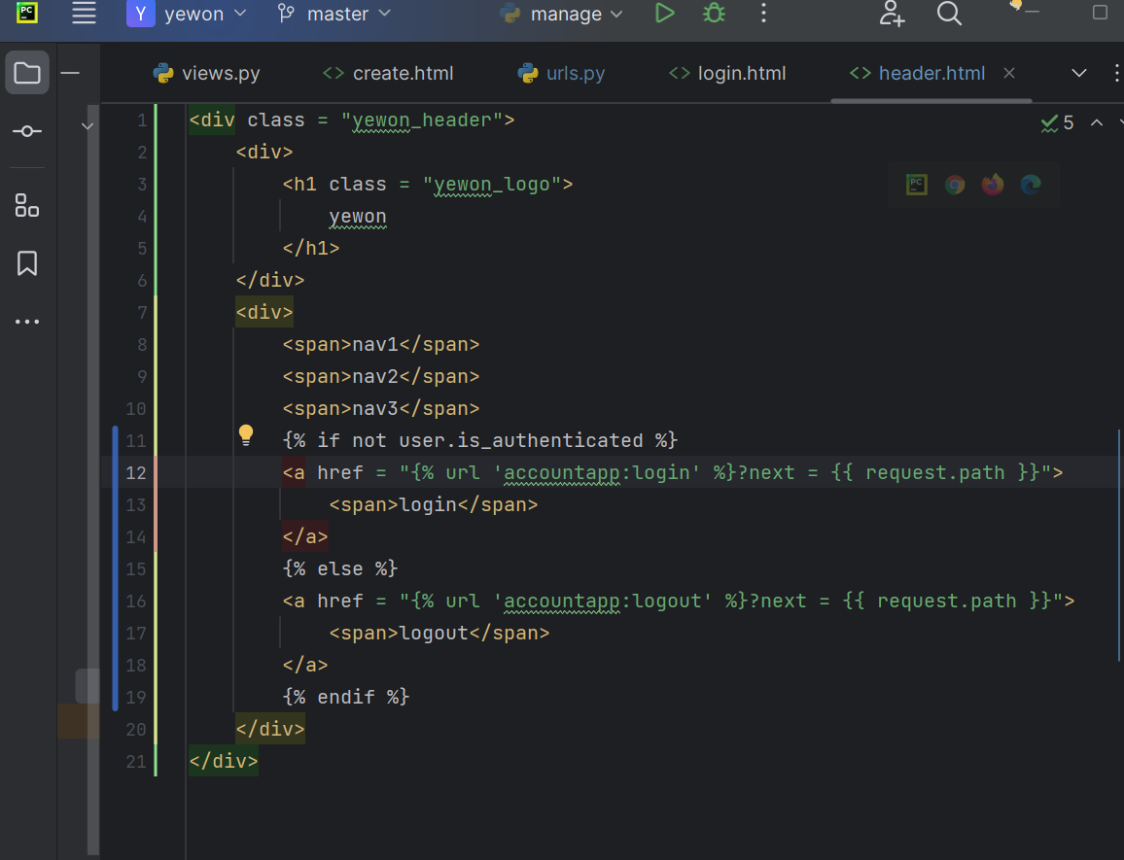The width and height of the screenshot is (1124, 860).
Task: Open inspection widget showing 5 typos
Action: pyautogui.click(x=1057, y=123)
